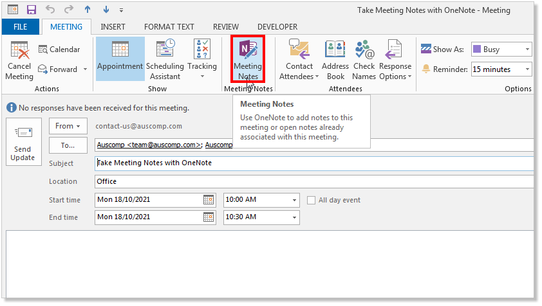Viewport: 542px width, 306px height.
Task: Click in the meeting body text area
Action: (270, 264)
